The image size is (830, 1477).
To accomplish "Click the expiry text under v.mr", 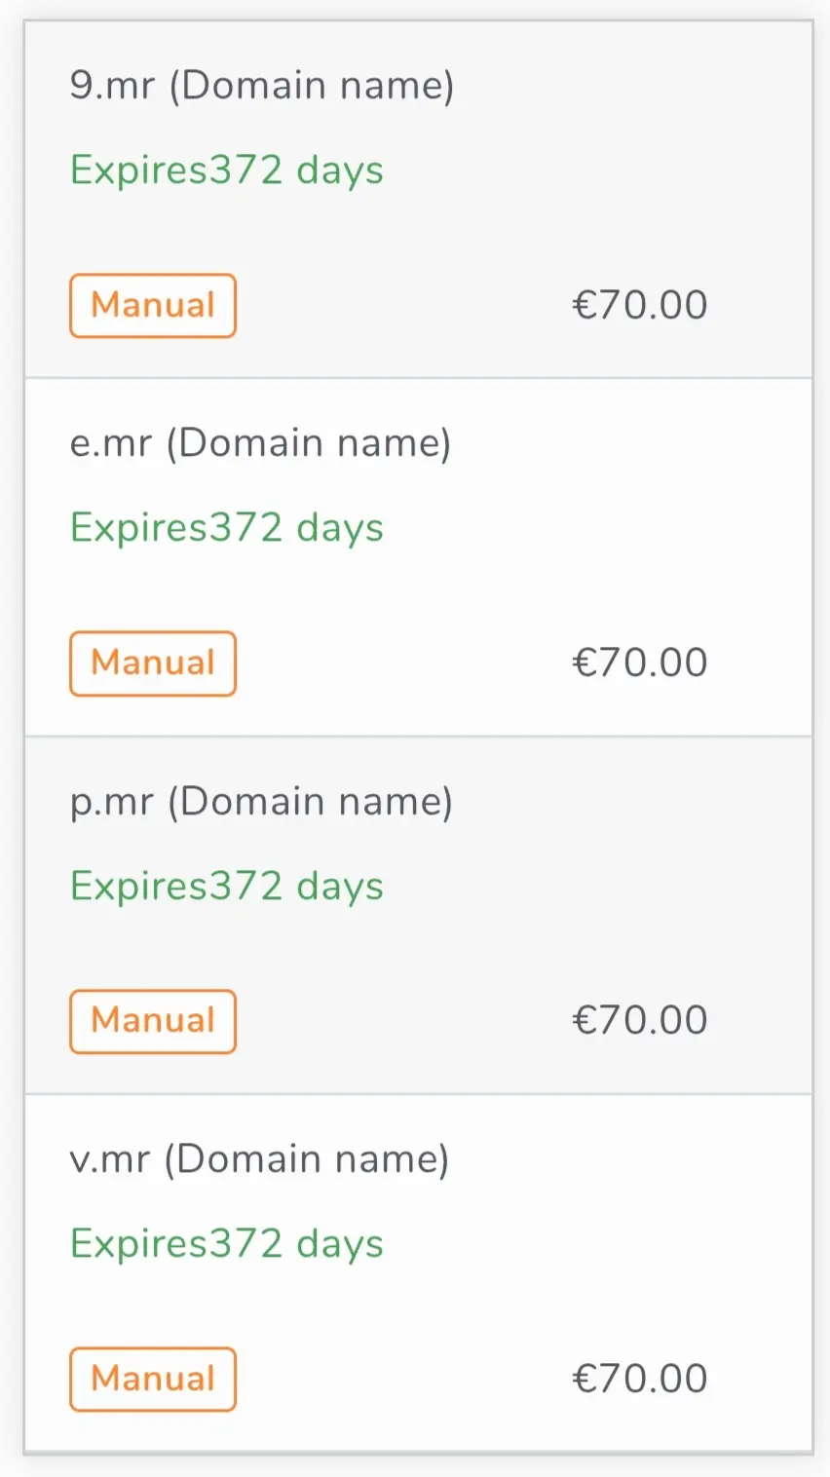I will pyautogui.click(x=227, y=1244).
